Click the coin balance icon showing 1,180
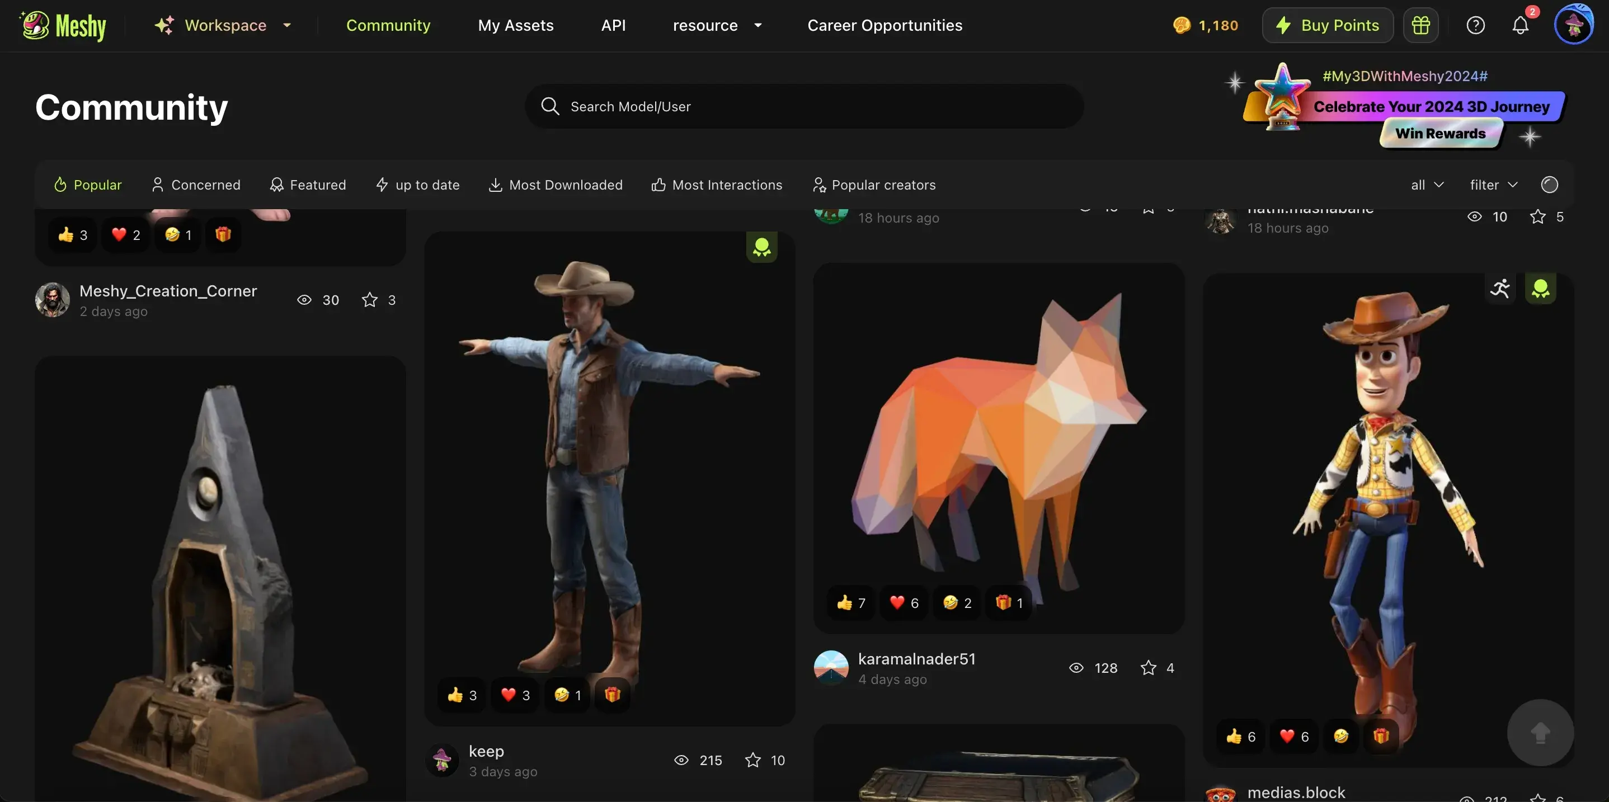Viewport: 1609px width, 802px height. (1182, 25)
